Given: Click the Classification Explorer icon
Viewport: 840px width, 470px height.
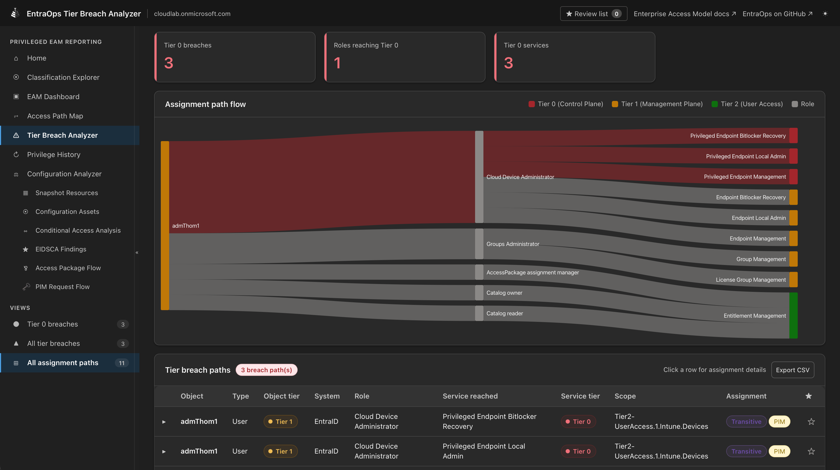Looking at the screenshot, I should [x=16, y=77].
